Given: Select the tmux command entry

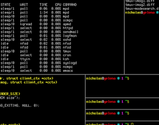Looking at the screenshot, I should [67, 51].
